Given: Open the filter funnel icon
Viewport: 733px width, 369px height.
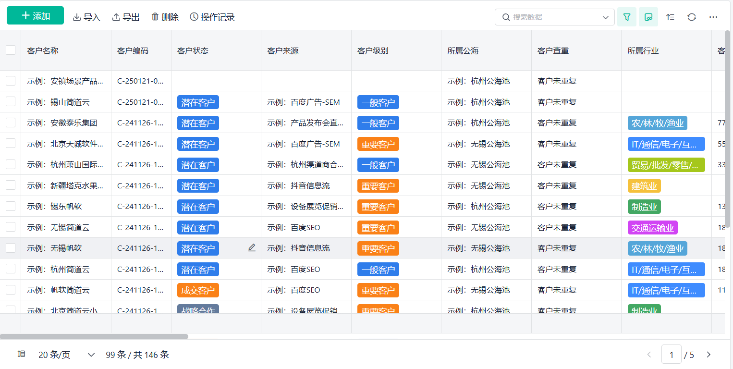Looking at the screenshot, I should (627, 17).
